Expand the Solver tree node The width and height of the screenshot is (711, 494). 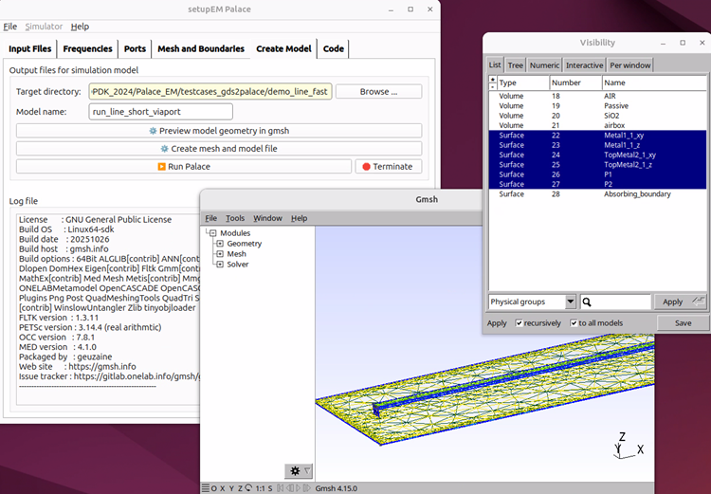(x=220, y=265)
